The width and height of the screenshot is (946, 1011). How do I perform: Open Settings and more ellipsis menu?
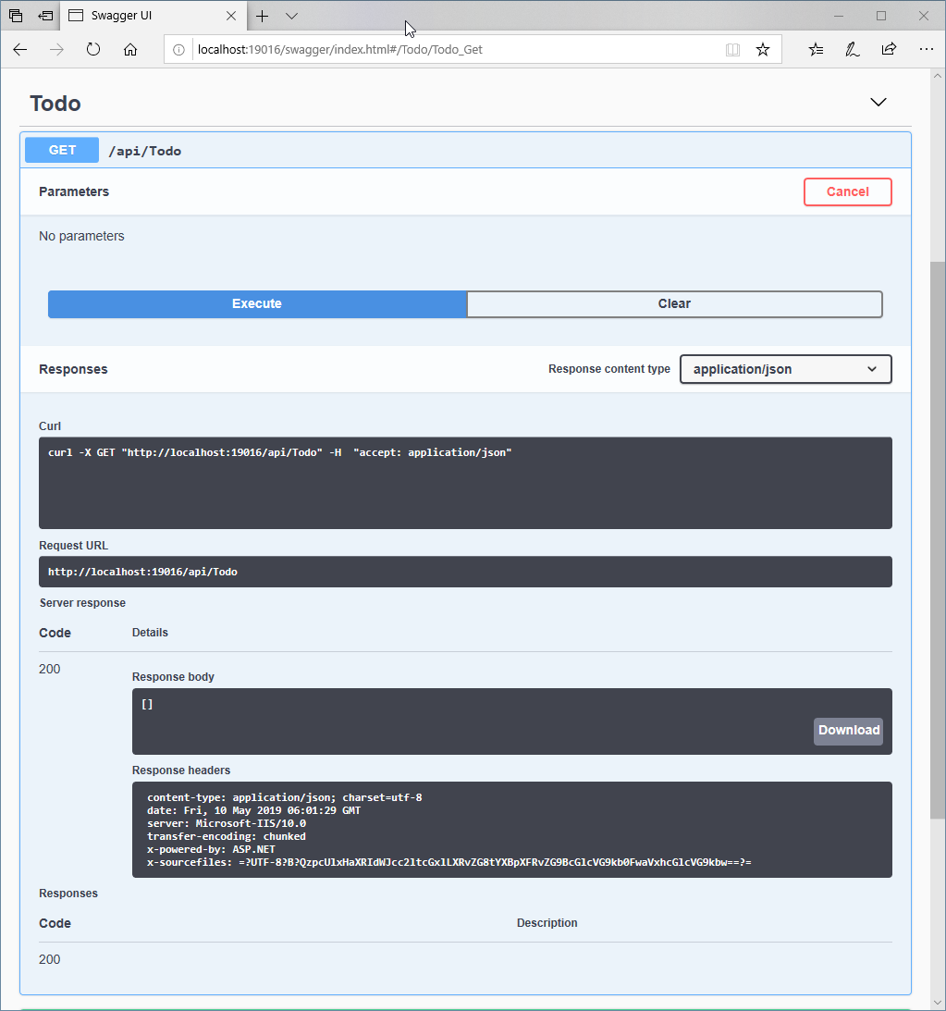tap(926, 50)
